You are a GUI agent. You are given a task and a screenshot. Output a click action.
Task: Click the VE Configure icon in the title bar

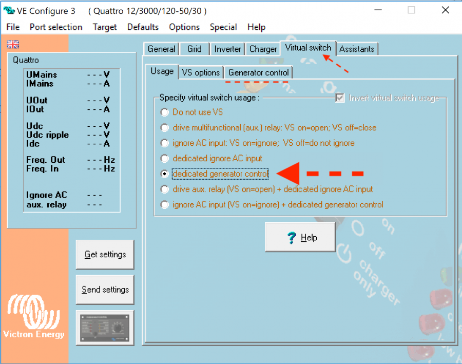pyautogui.click(x=8, y=10)
